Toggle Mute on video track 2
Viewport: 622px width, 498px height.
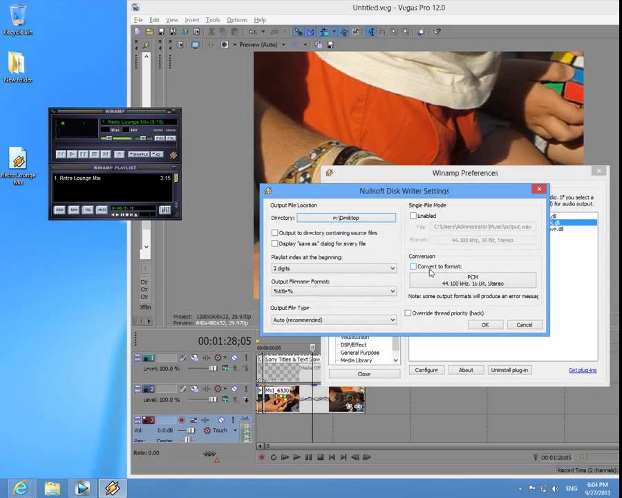click(234, 389)
